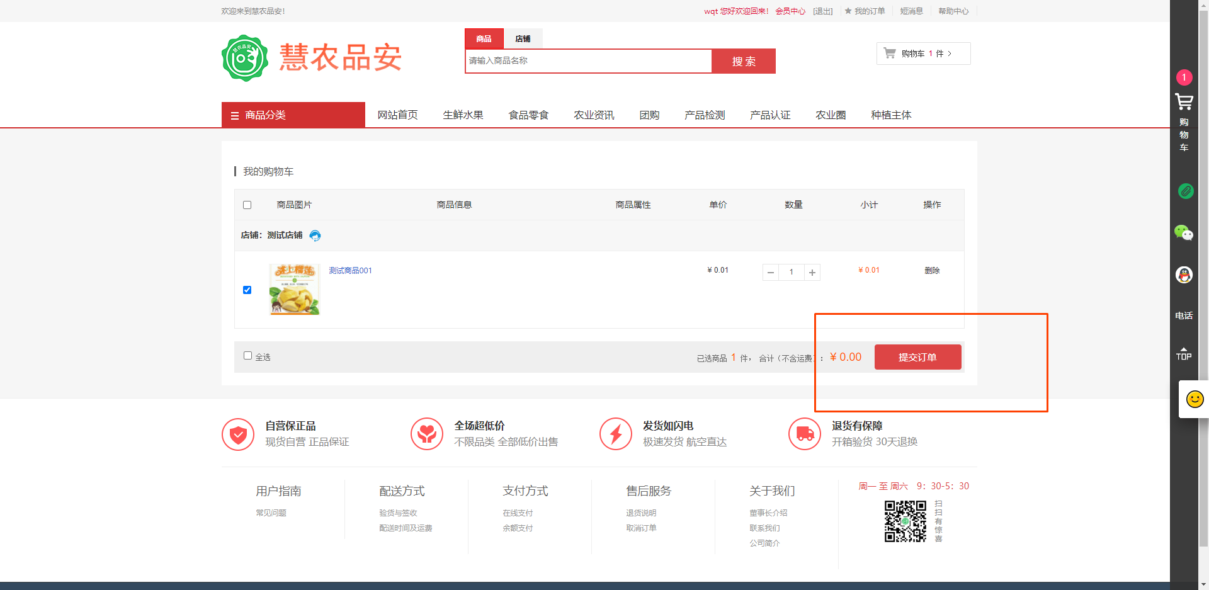The width and height of the screenshot is (1209, 590).
Task: Expand the 商品分类 category menu
Action: 293,115
